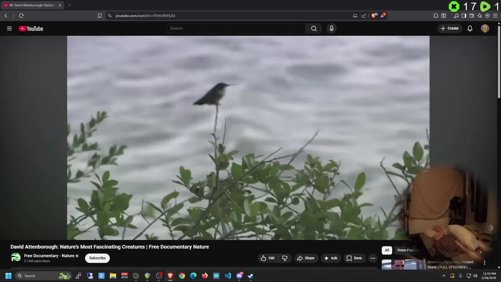The width and height of the screenshot is (501, 282).
Task: Open Google Chrome from the taskbar
Action: click(x=182, y=276)
